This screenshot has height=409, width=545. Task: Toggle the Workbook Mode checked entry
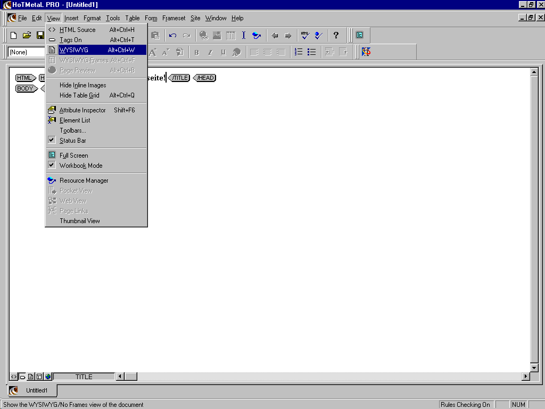click(96, 166)
